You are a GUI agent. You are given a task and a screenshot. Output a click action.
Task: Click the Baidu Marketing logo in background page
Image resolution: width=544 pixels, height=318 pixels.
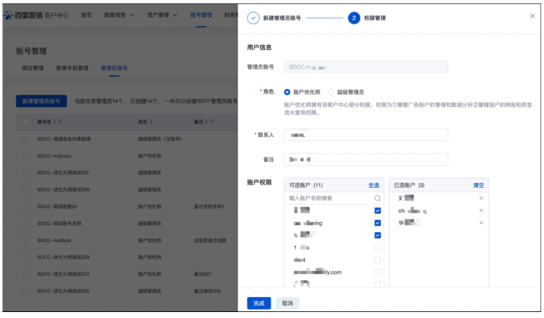37,15
